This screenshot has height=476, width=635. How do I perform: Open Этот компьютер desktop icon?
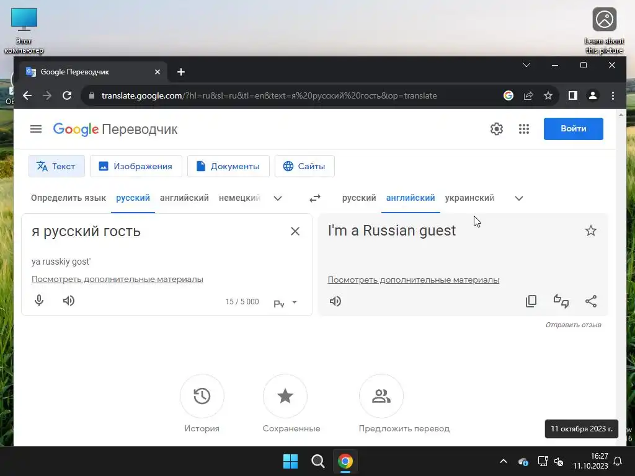click(24, 31)
